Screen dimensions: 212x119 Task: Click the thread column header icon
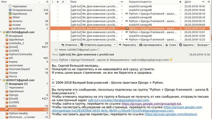(53, 2)
